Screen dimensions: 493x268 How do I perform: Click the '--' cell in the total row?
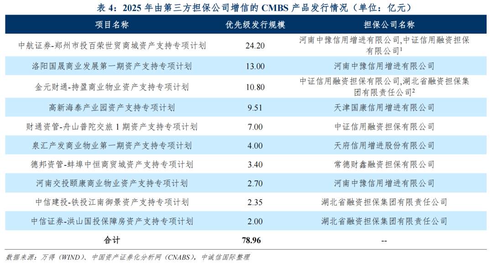click(384, 241)
